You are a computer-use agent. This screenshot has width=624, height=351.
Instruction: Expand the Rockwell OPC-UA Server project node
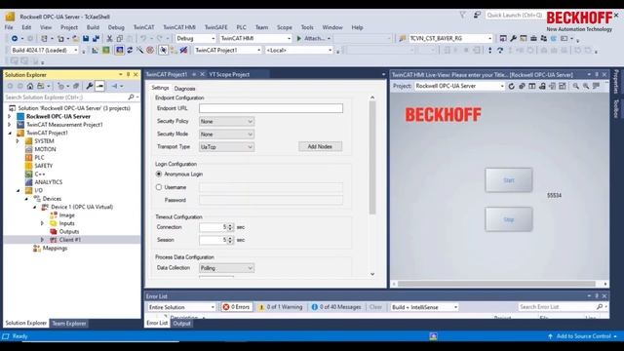tap(10, 117)
